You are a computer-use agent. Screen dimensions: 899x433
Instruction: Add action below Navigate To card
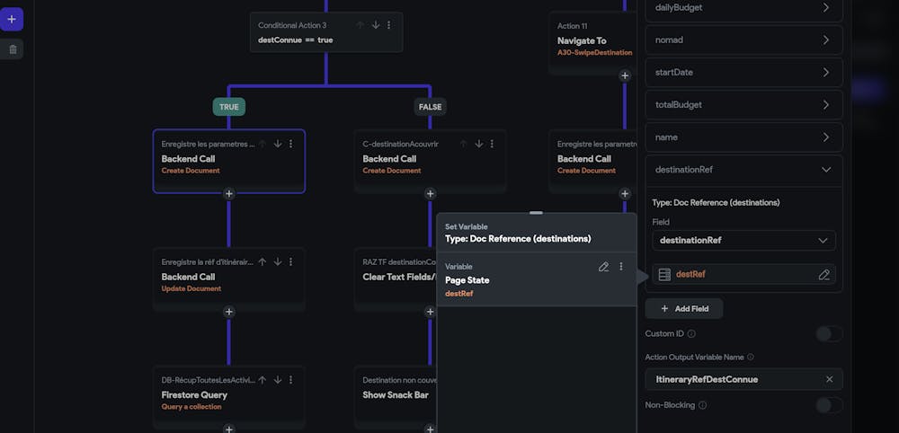click(625, 75)
